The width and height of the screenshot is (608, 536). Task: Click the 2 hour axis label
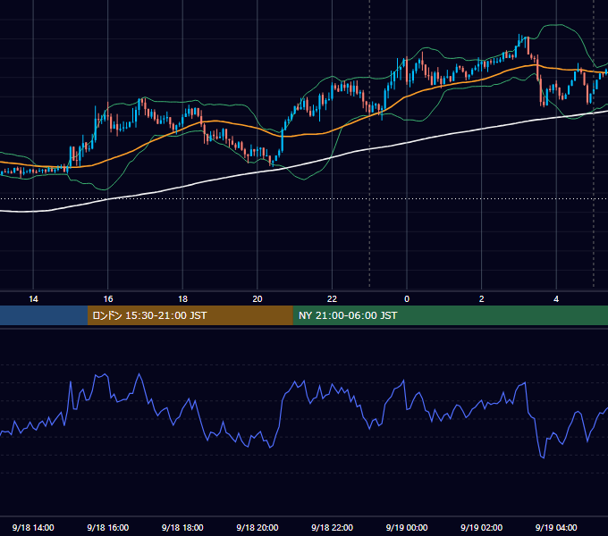pos(481,299)
